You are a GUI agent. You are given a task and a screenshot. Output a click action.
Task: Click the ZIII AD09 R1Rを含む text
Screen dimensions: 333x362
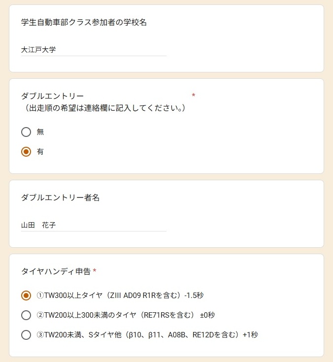(143, 296)
